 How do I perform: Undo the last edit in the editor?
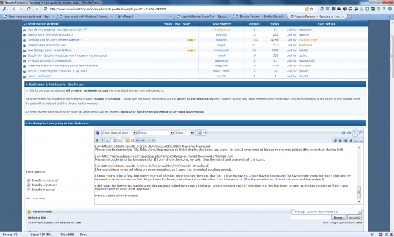343,133
